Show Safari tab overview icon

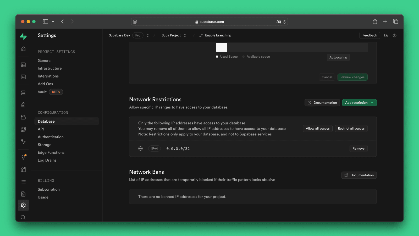pyautogui.click(x=395, y=21)
